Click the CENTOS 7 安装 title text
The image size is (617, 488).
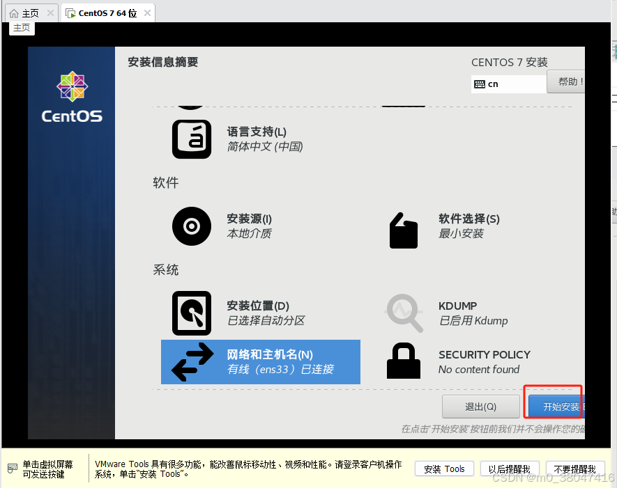(509, 62)
